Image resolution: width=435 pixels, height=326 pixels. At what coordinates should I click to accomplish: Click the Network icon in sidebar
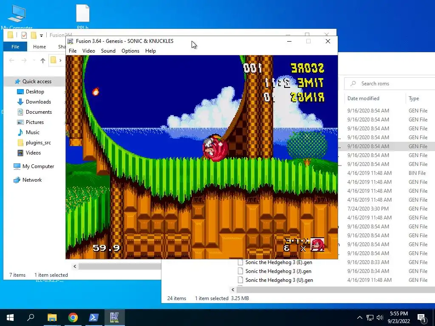pyautogui.click(x=17, y=180)
